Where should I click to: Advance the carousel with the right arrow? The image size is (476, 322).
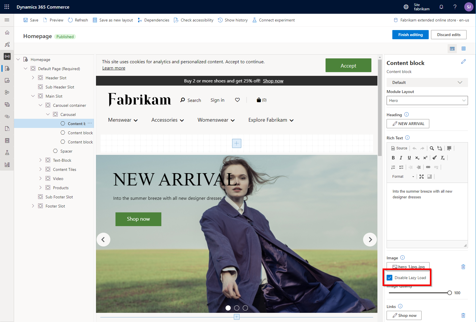(370, 240)
